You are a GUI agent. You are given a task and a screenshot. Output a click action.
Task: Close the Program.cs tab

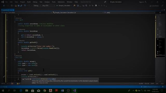click(x=13, y=10)
